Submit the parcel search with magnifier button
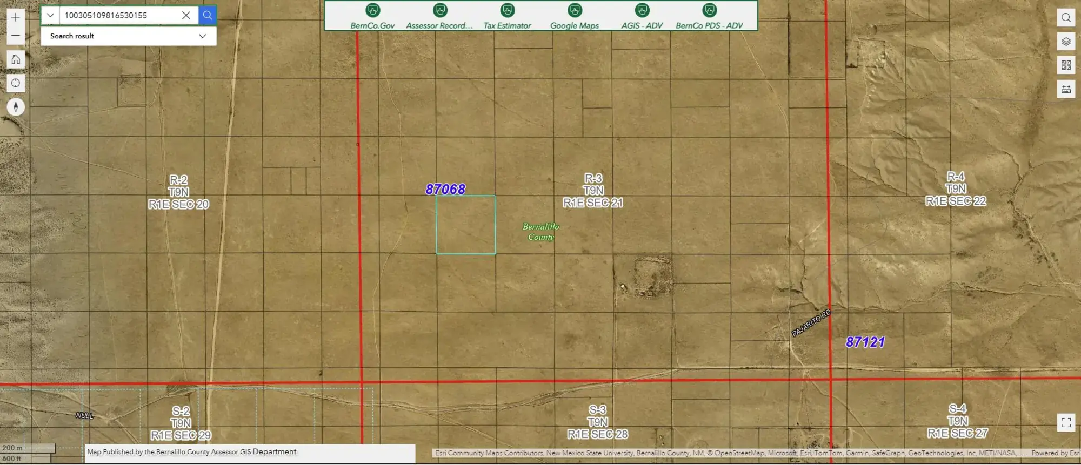This screenshot has height=465, width=1081. pos(208,15)
